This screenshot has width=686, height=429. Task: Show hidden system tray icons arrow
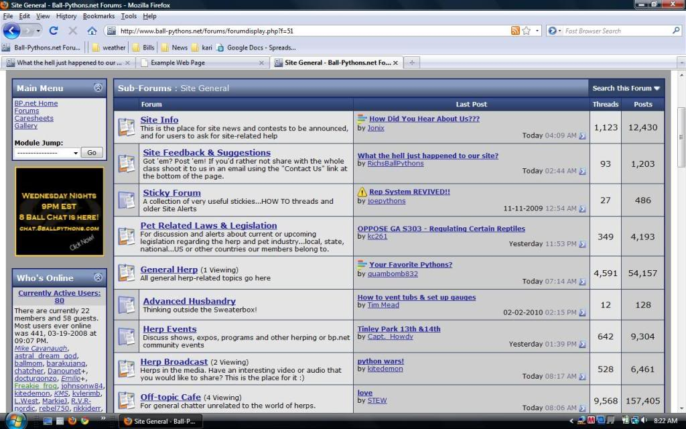572,421
